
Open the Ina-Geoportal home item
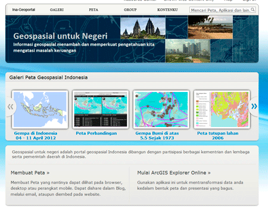[24, 9]
